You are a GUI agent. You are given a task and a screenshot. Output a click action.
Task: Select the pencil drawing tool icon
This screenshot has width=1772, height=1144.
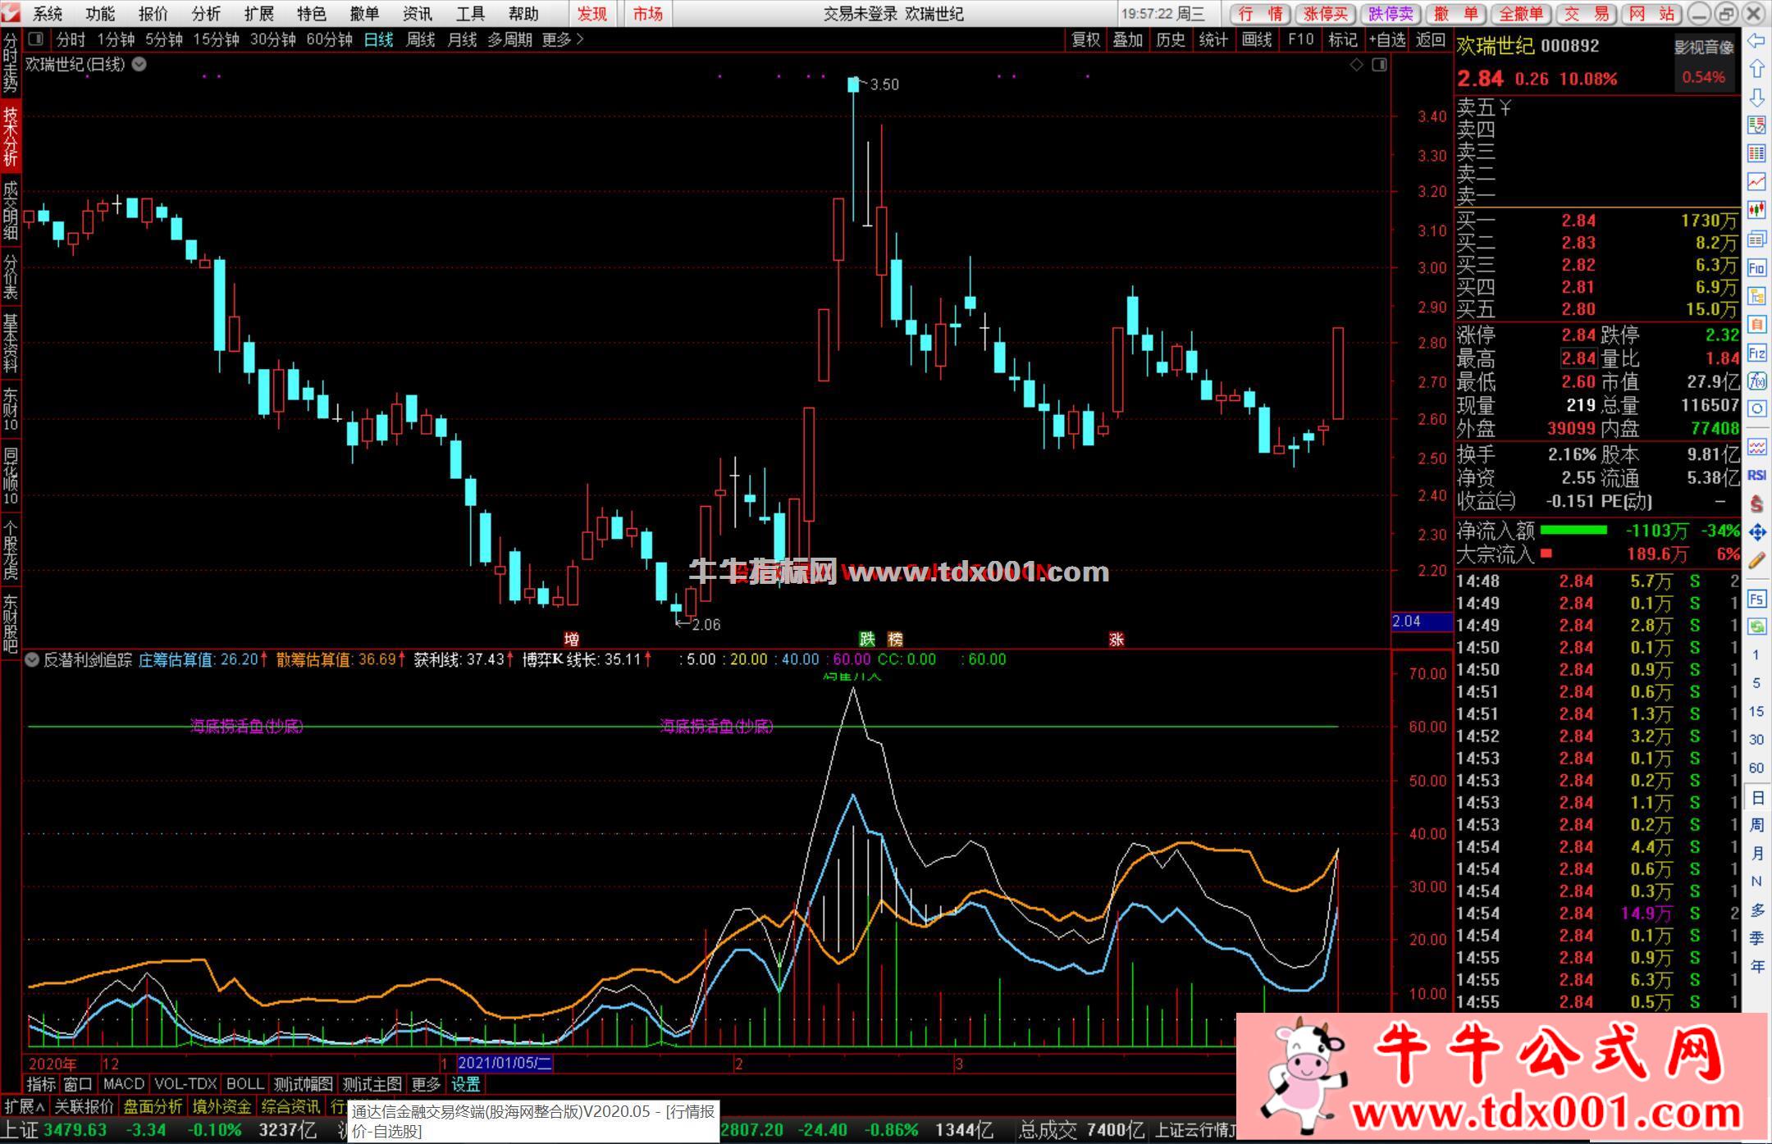pyautogui.click(x=1756, y=561)
